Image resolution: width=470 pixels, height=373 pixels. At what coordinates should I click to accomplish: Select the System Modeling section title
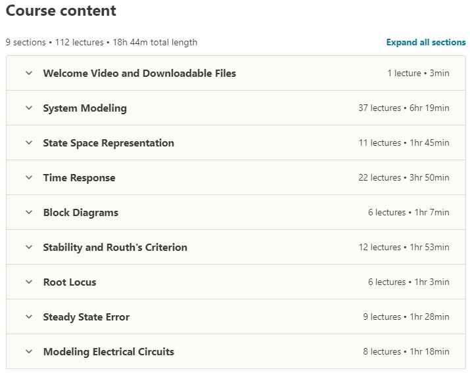click(85, 108)
